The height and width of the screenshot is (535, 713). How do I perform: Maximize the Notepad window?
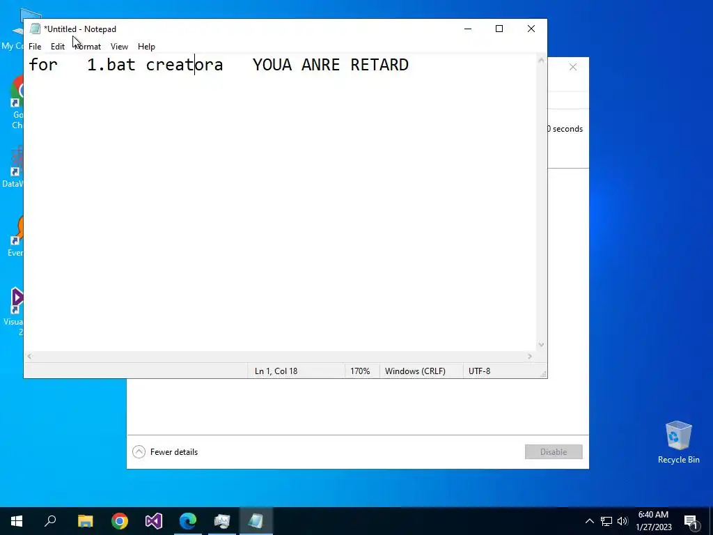pyautogui.click(x=499, y=29)
